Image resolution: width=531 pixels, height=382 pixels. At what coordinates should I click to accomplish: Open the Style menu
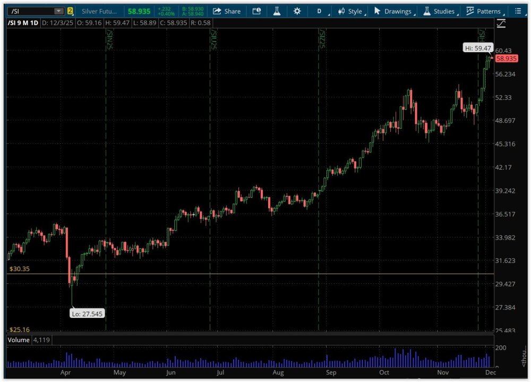tap(350, 11)
